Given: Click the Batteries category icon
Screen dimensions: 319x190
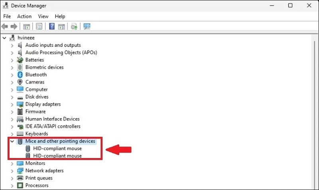Looking at the screenshot, I should coord(20,60).
